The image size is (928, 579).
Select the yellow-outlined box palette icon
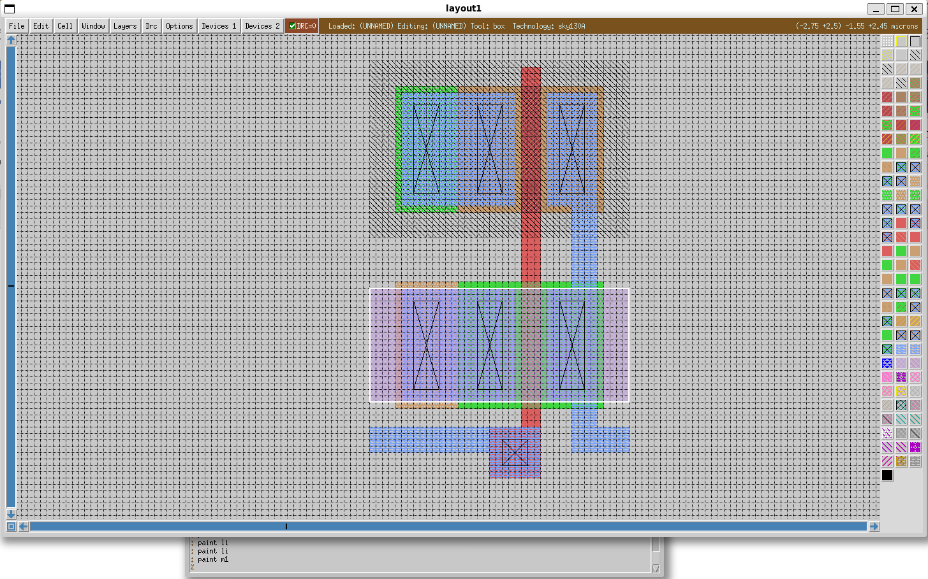click(x=901, y=41)
